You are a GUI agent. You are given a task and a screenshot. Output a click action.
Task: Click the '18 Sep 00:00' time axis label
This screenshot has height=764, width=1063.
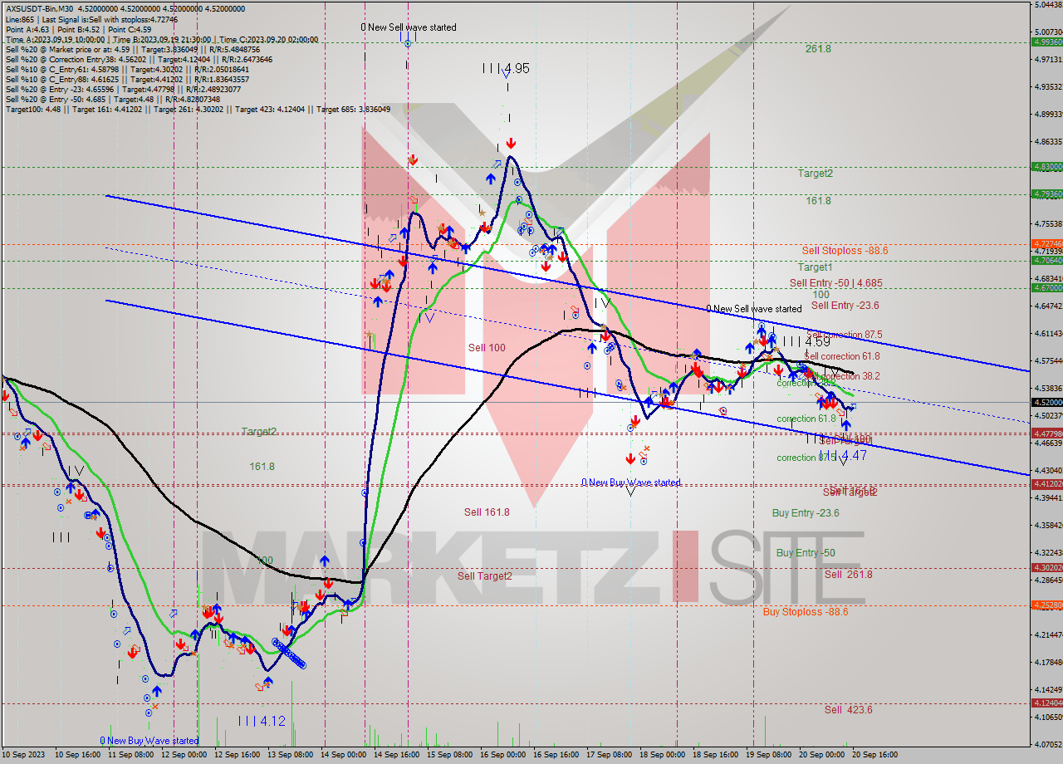tap(663, 756)
